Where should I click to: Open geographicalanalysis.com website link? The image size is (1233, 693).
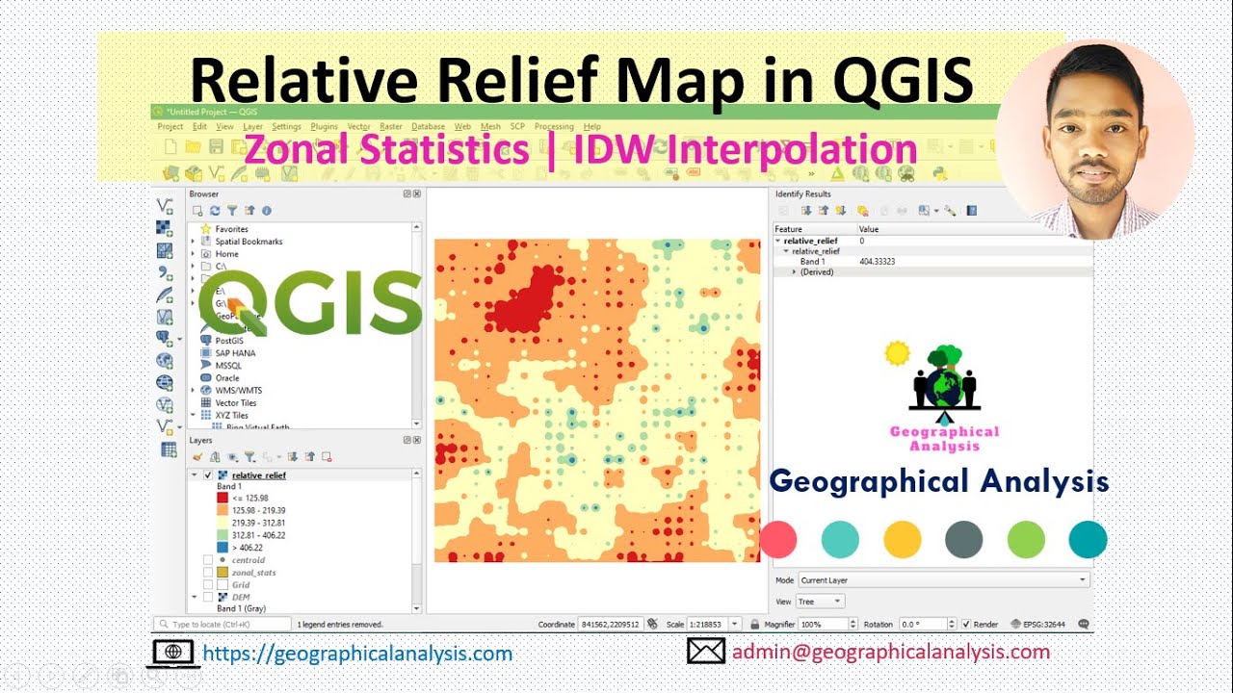358,654
